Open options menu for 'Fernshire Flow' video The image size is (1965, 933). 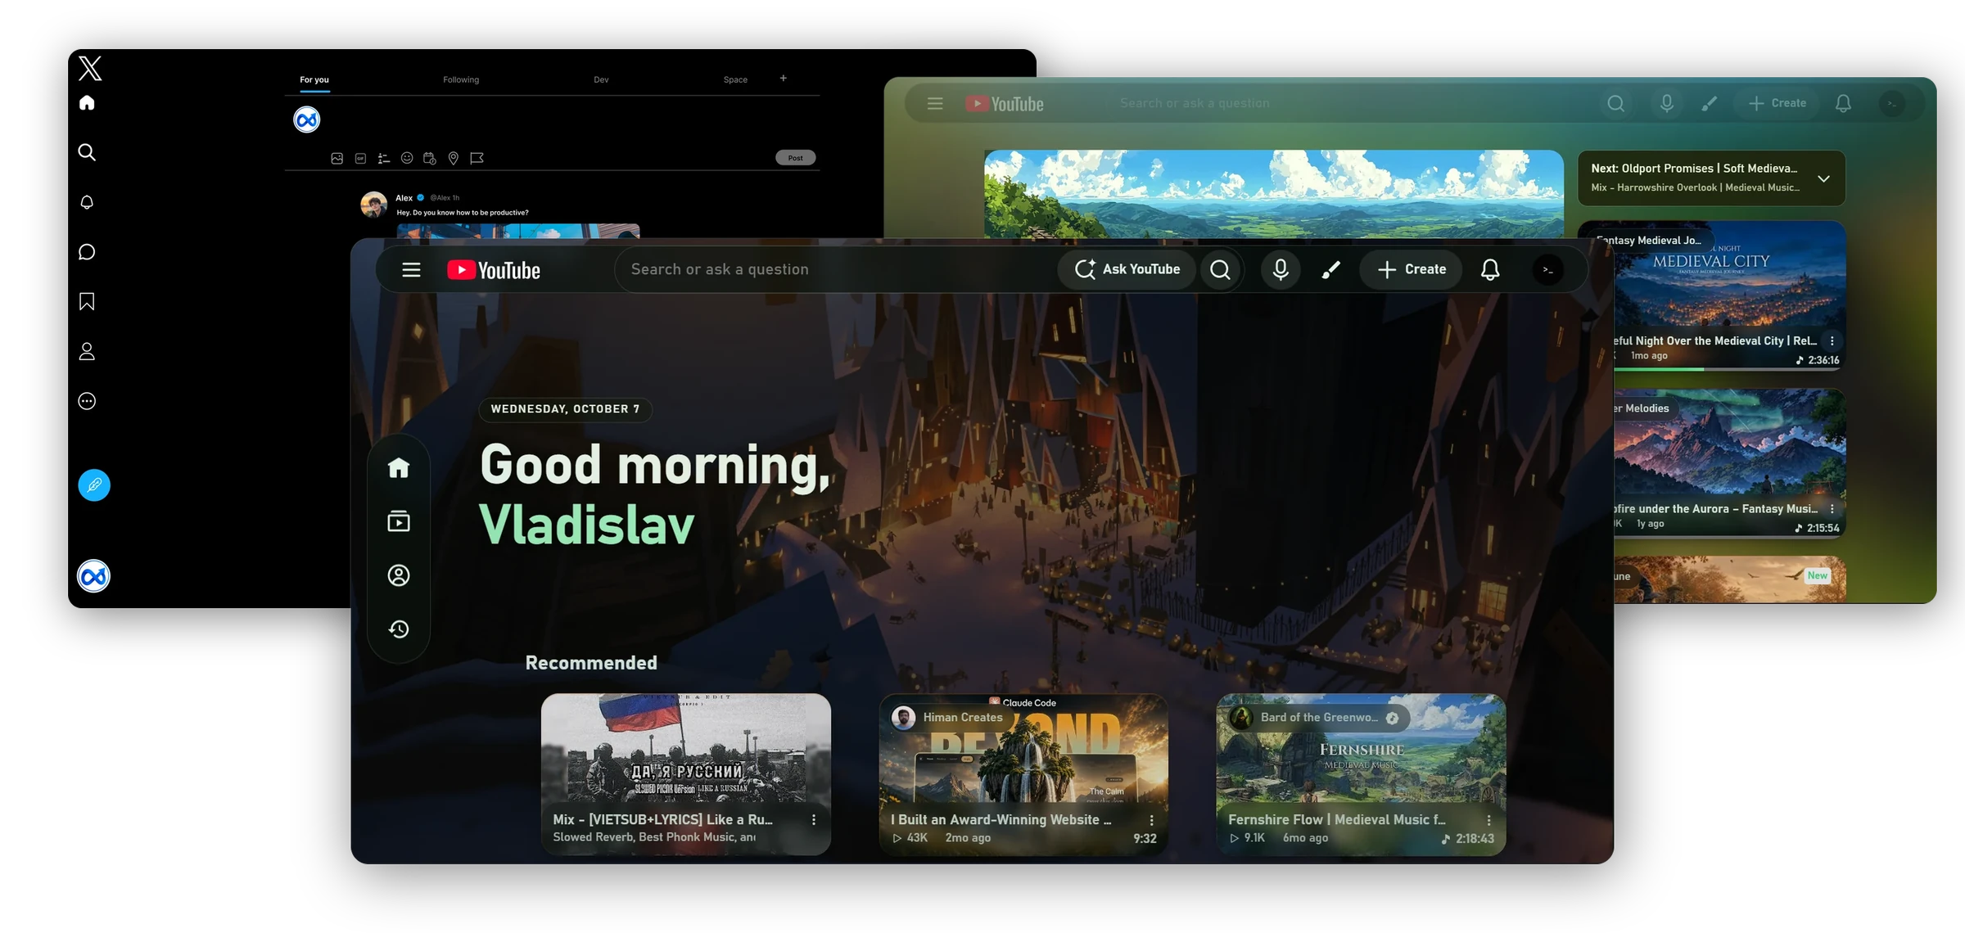1488,819
